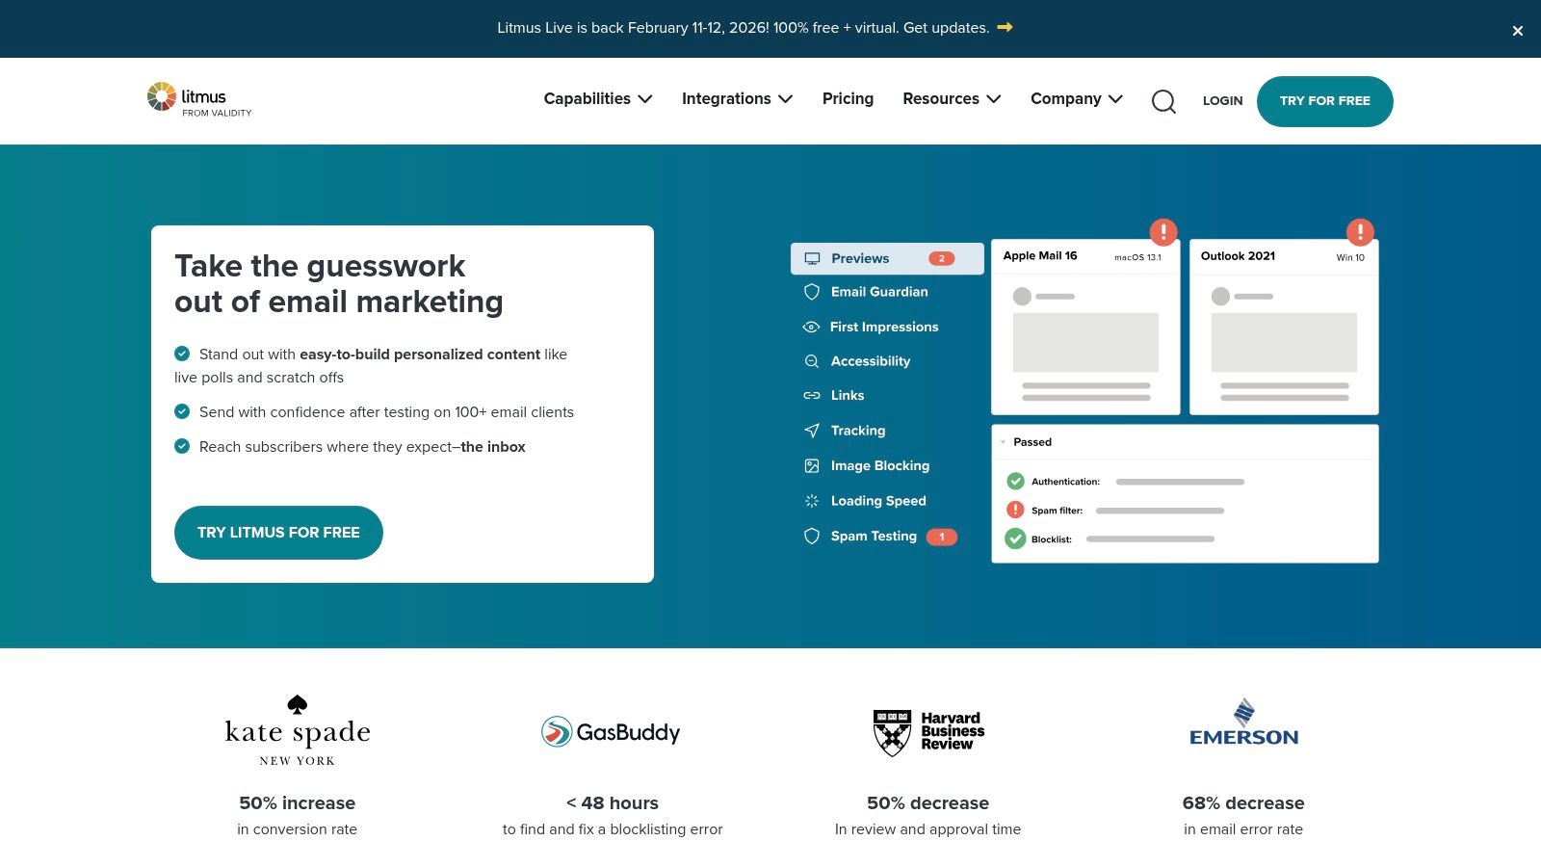
Task: Open the Pricing page
Action: pos(848,99)
